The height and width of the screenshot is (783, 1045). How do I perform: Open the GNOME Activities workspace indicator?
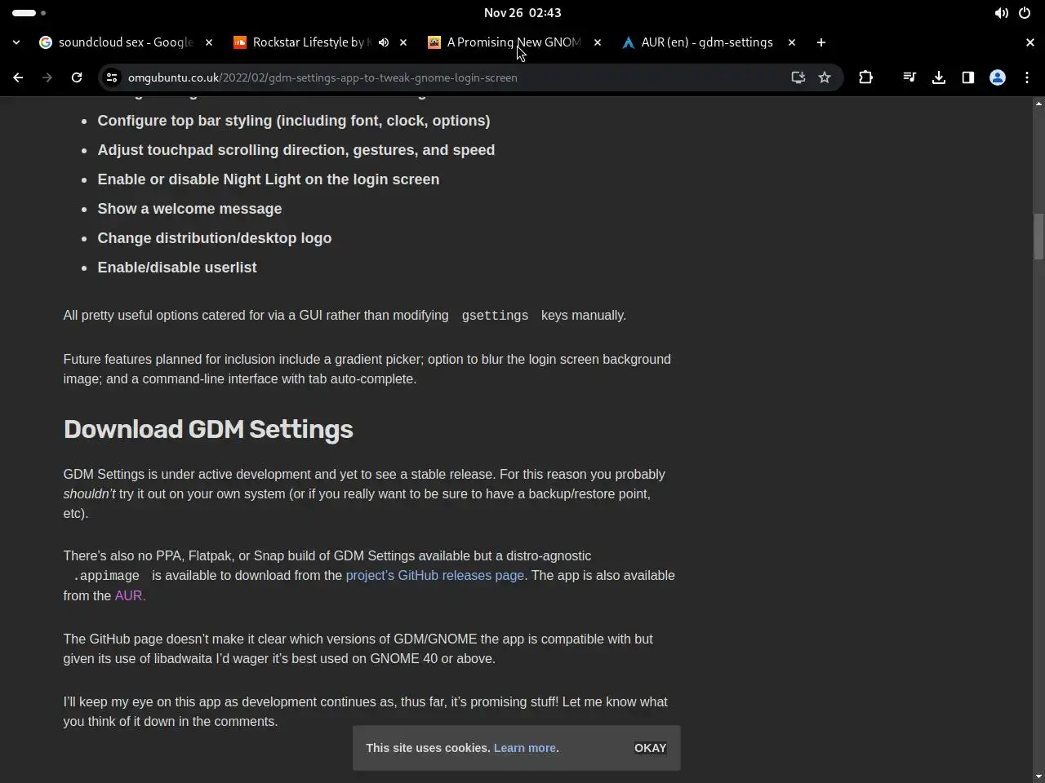tap(29, 13)
